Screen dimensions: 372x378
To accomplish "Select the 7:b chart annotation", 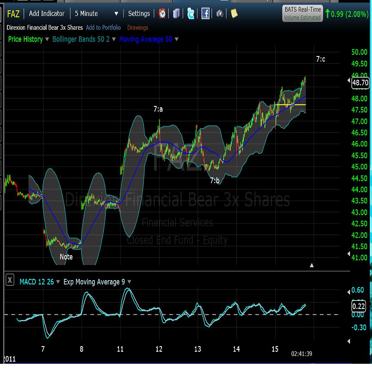I will coord(215,181).
